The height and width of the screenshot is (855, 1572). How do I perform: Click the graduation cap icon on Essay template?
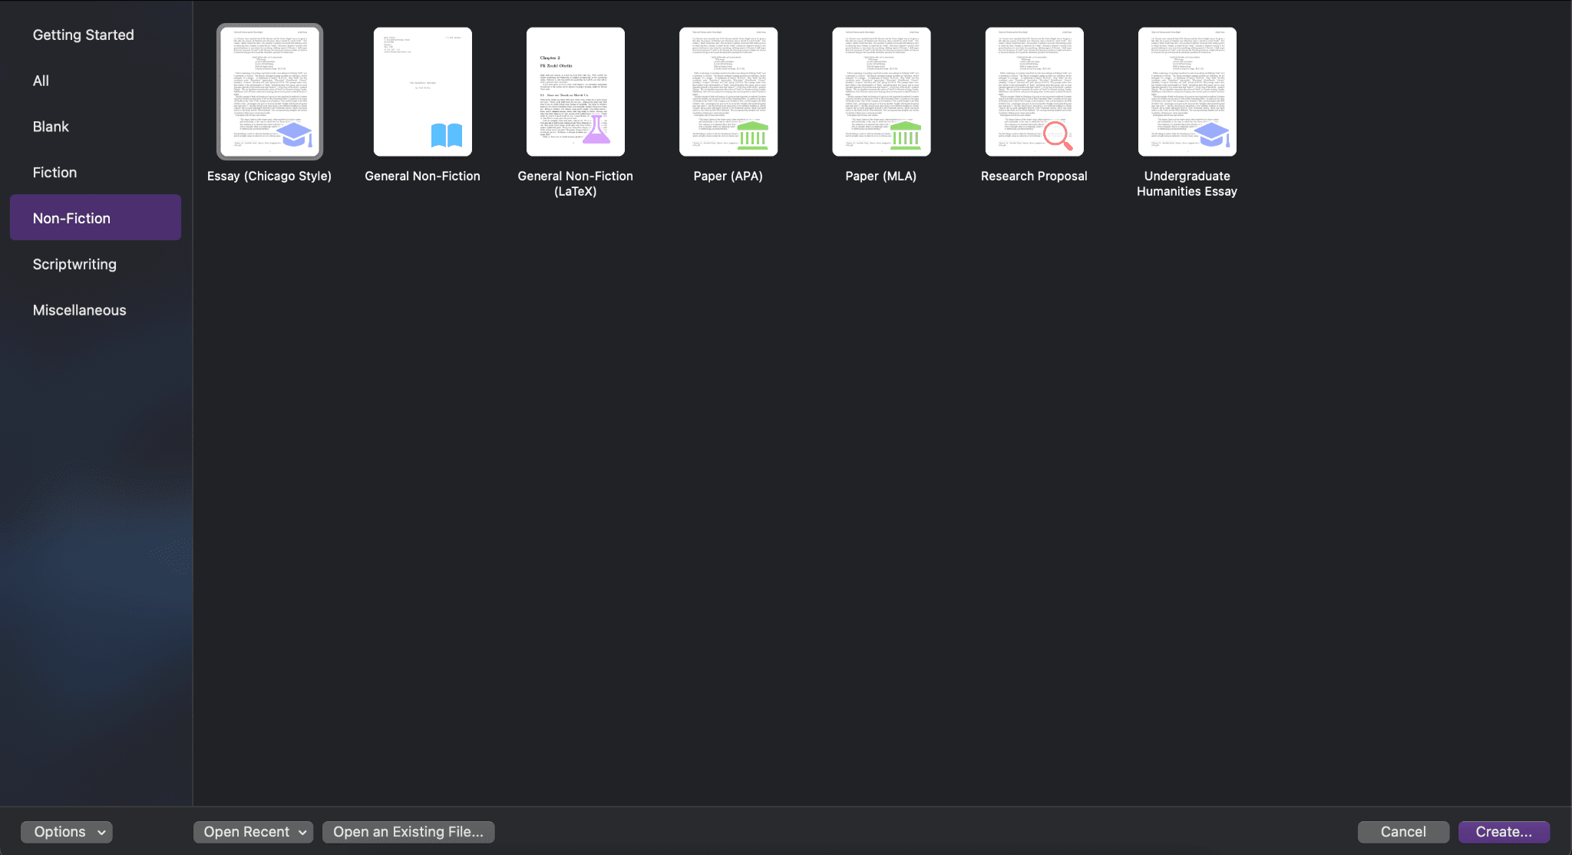coord(294,136)
